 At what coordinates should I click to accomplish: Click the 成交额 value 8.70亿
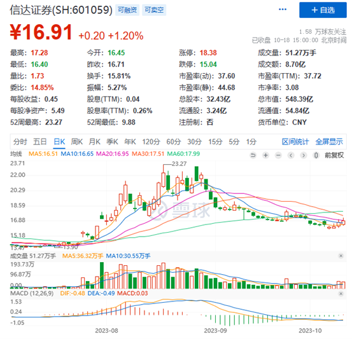coord(295,65)
